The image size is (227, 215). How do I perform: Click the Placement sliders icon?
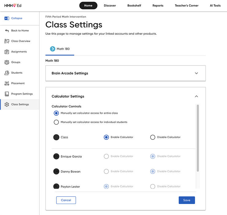click(x=7, y=83)
